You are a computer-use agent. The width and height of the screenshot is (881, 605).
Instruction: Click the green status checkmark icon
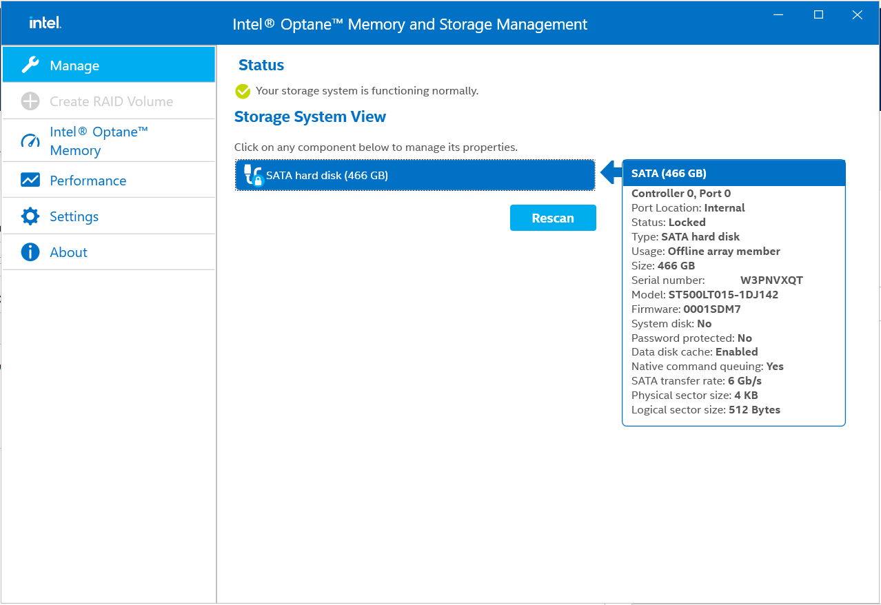243,90
